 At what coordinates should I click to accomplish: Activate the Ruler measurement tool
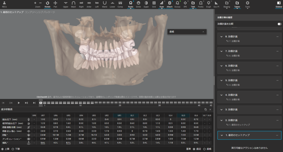coord(162,3)
